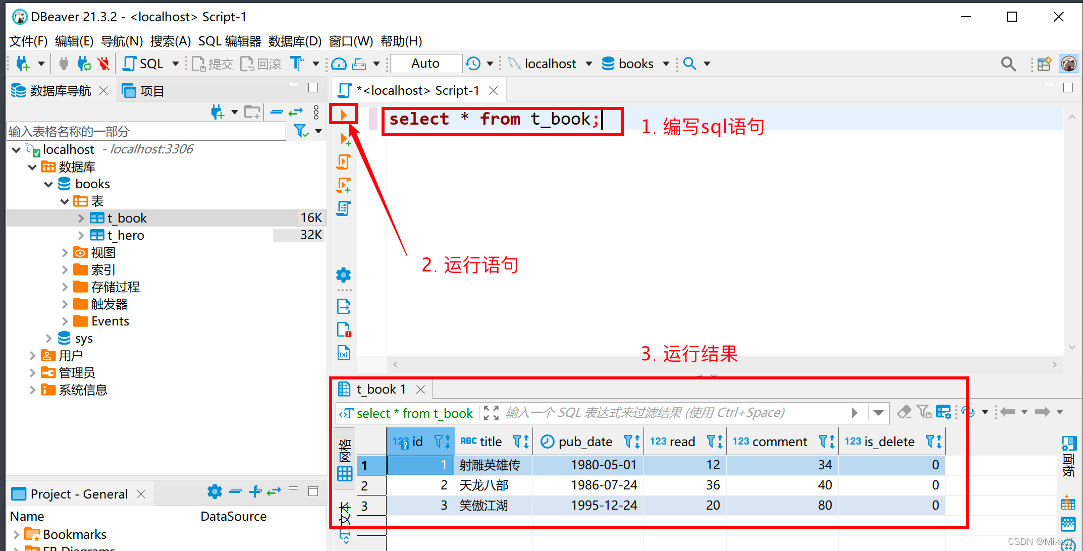Image resolution: width=1083 pixels, height=551 pixels.
Task: Collapse the books database node
Action: [x=48, y=184]
